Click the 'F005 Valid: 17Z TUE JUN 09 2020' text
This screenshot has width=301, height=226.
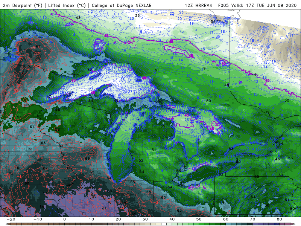click(x=257, y=5)
